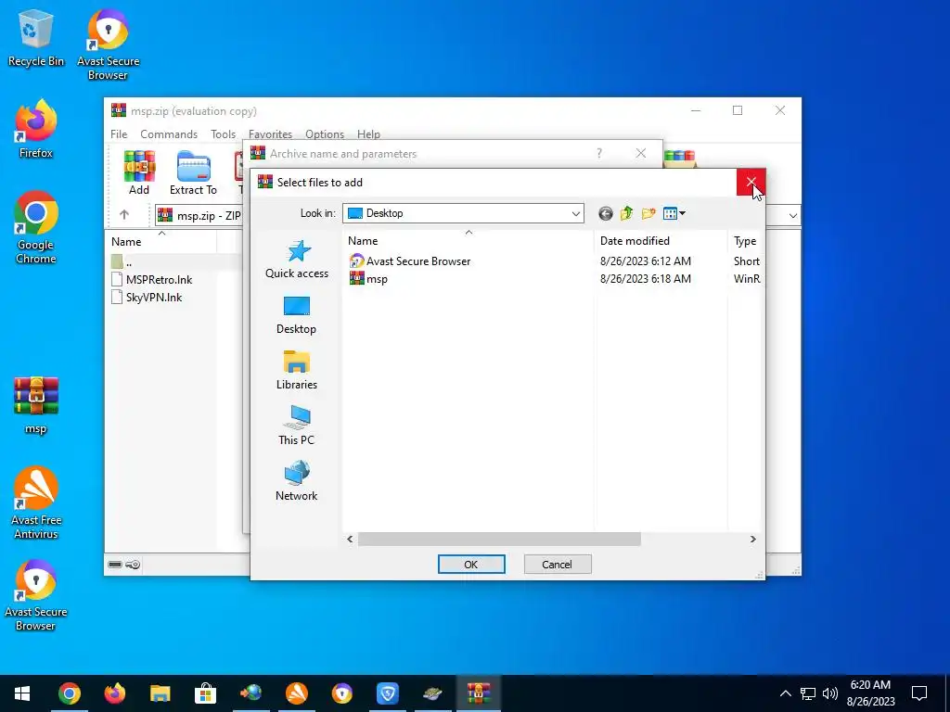Expand WinRAR address bar dropdown arrow

tap(792, 215)
